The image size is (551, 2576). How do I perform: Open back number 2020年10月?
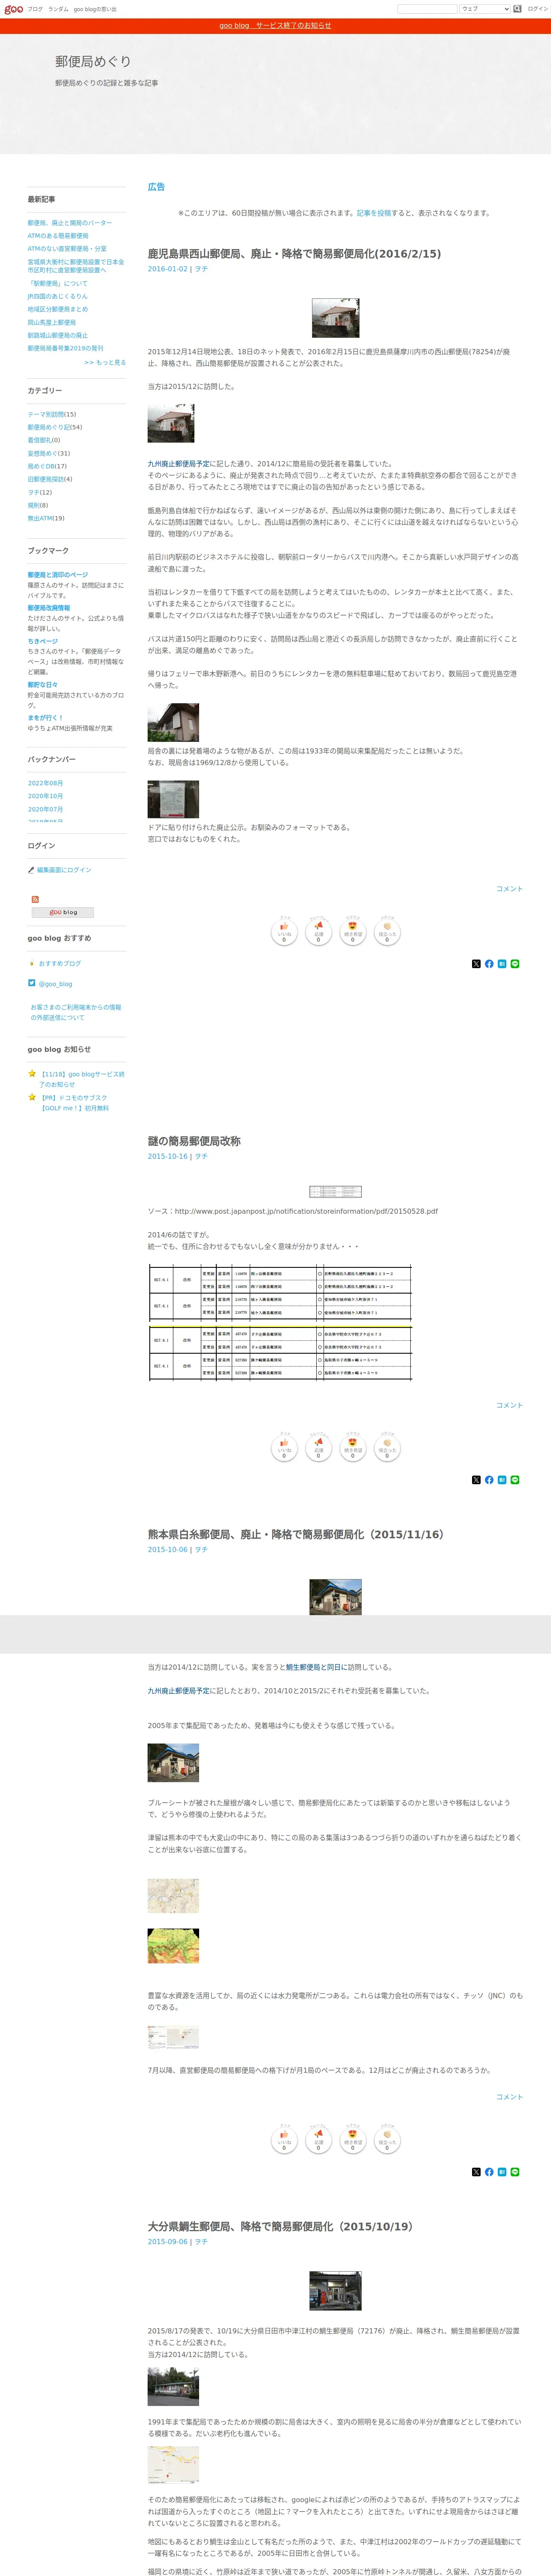[x=45, y=796]
